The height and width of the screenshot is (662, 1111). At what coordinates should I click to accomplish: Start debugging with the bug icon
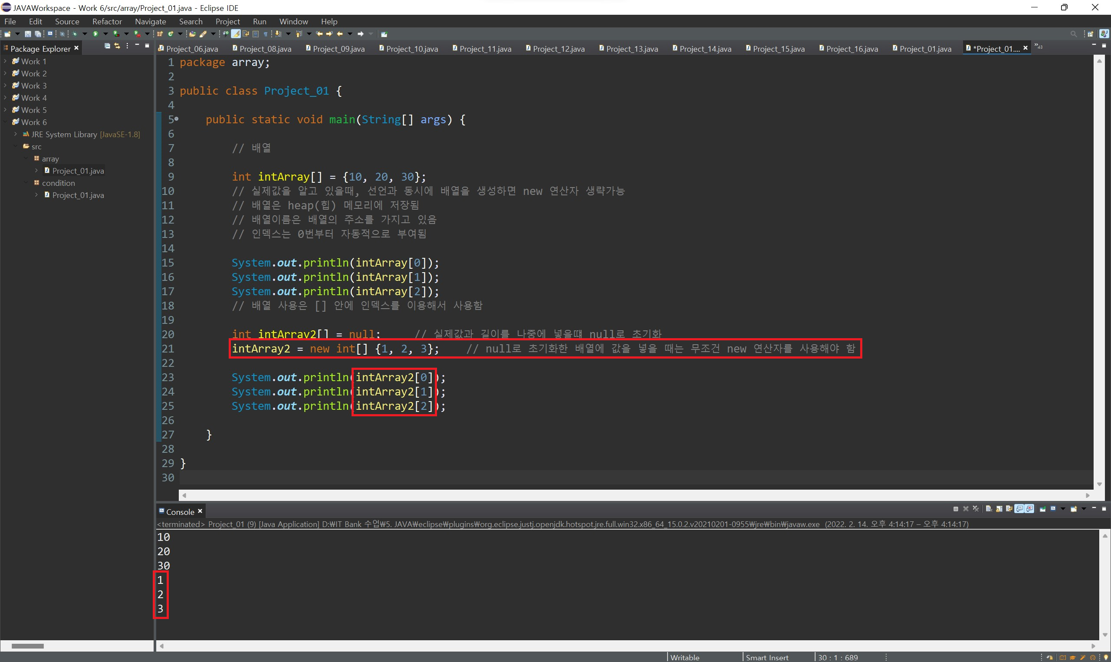tap(75, 34)
